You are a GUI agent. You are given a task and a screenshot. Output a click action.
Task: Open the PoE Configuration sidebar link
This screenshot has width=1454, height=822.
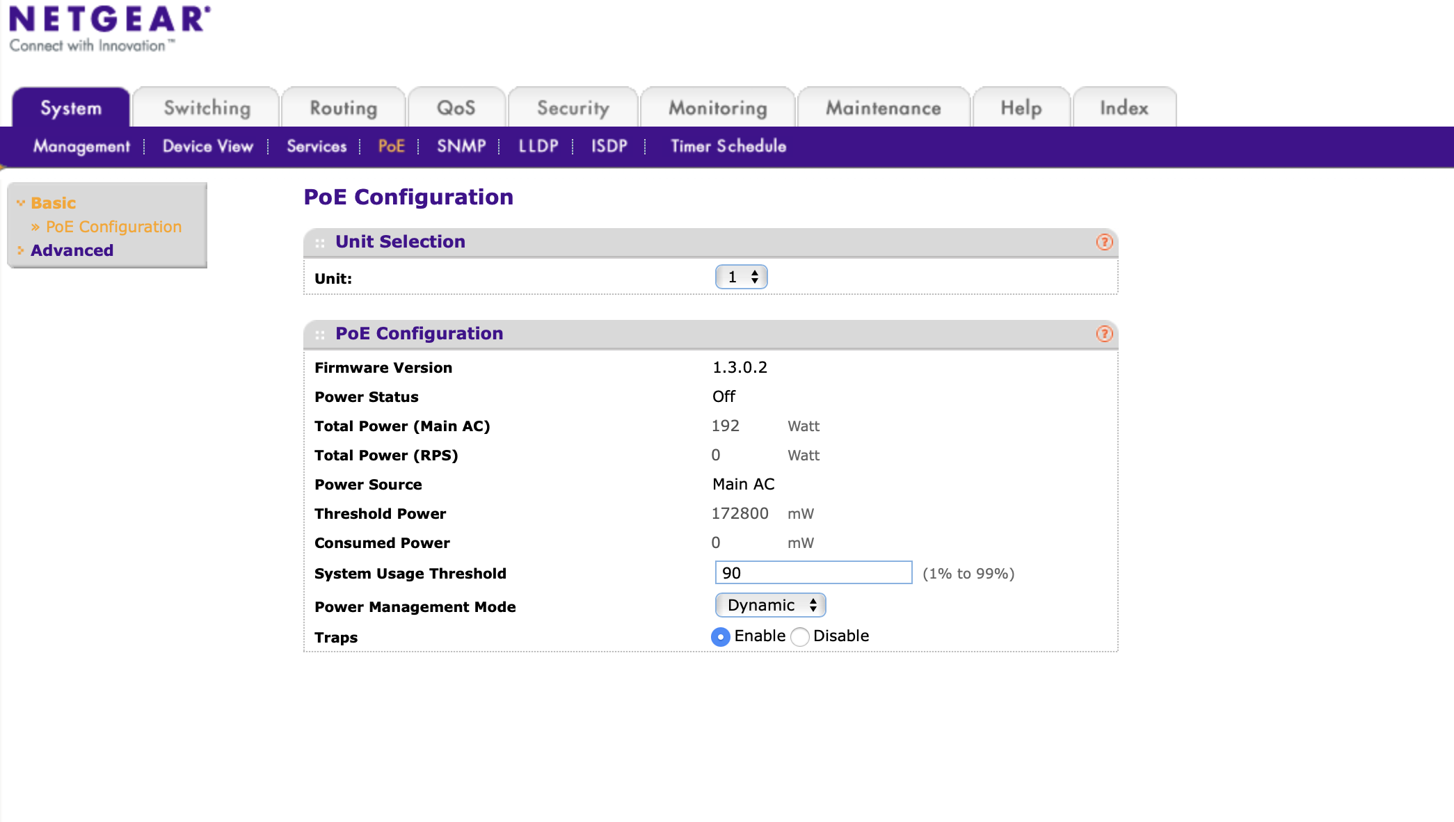[x=113, y=227]
